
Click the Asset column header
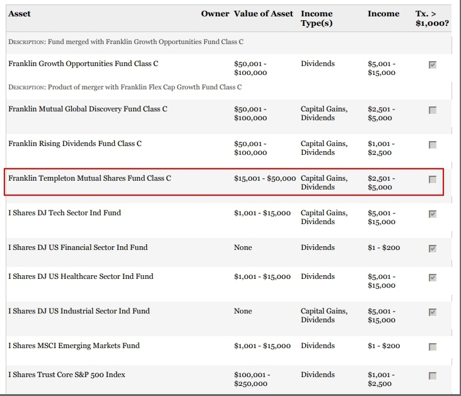[x=19, y=14]
